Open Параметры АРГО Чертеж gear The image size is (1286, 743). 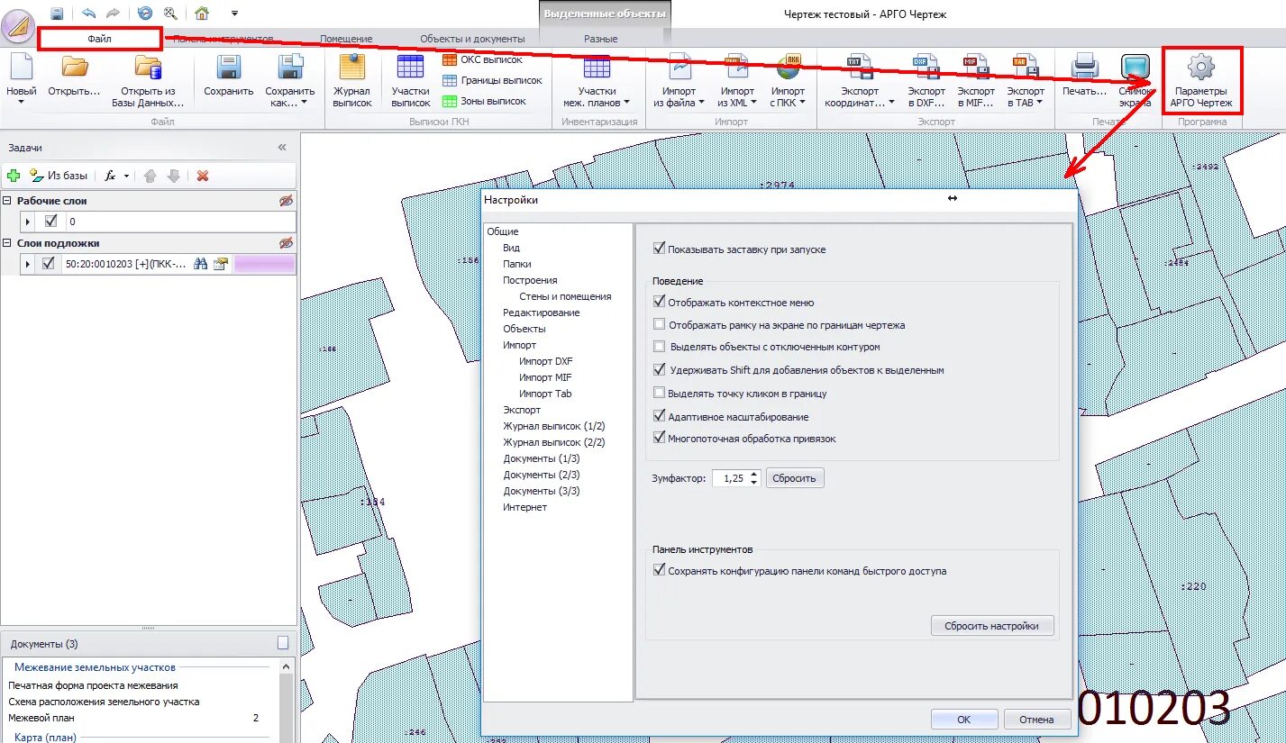[1201, 80]
